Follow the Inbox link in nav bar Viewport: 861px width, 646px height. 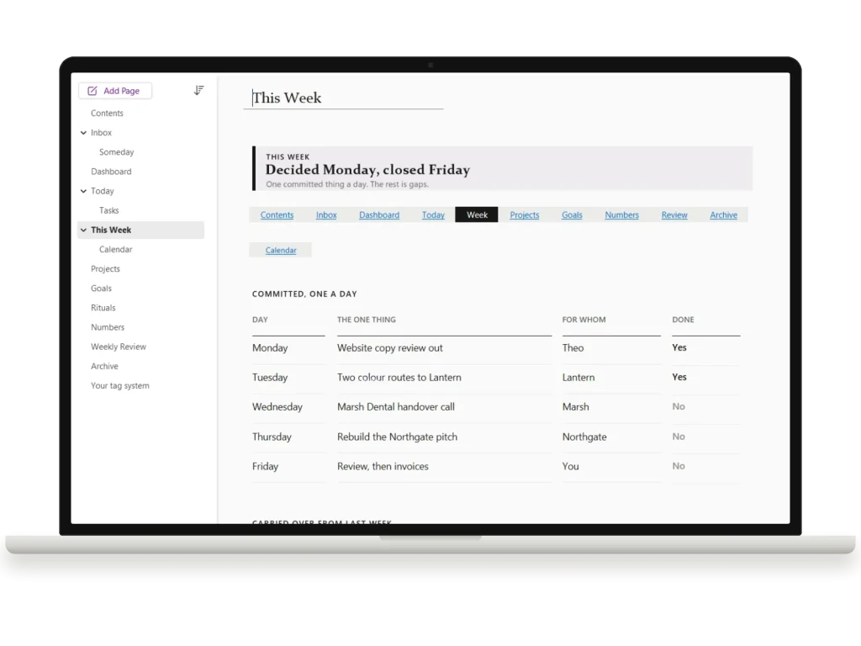point(326,214)
